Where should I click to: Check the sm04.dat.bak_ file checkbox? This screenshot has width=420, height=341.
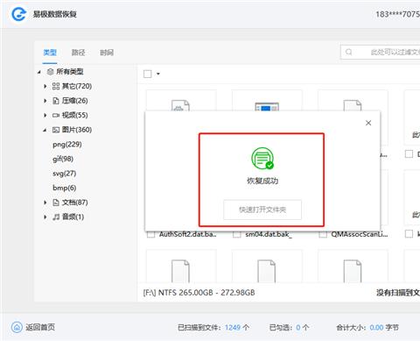point(237,234)
